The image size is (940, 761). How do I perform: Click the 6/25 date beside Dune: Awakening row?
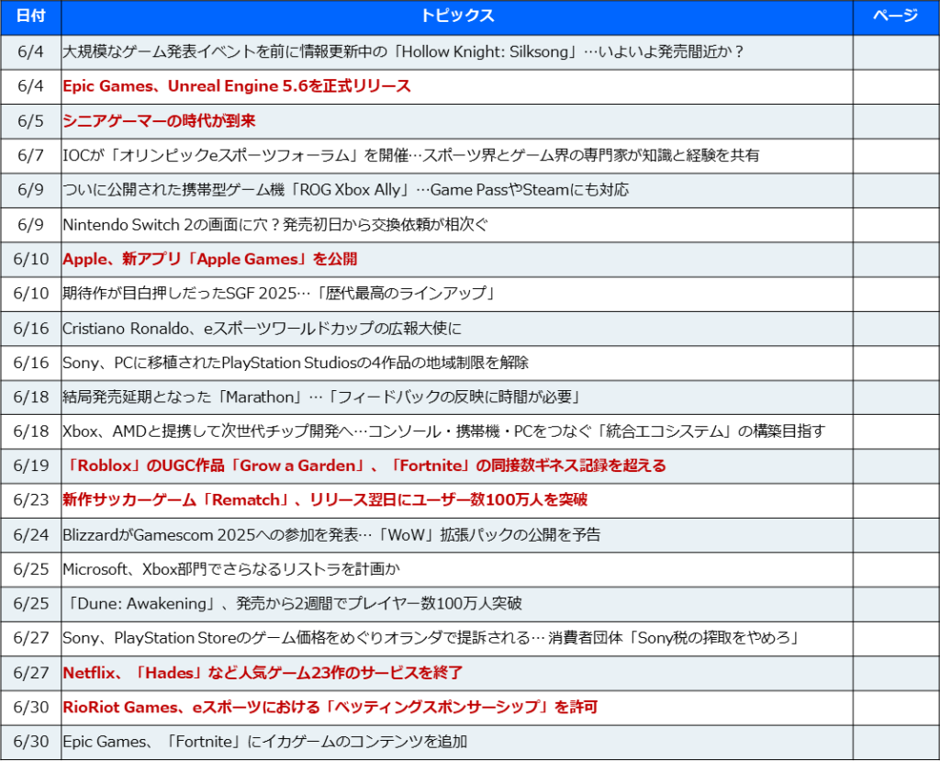(30, 603)
